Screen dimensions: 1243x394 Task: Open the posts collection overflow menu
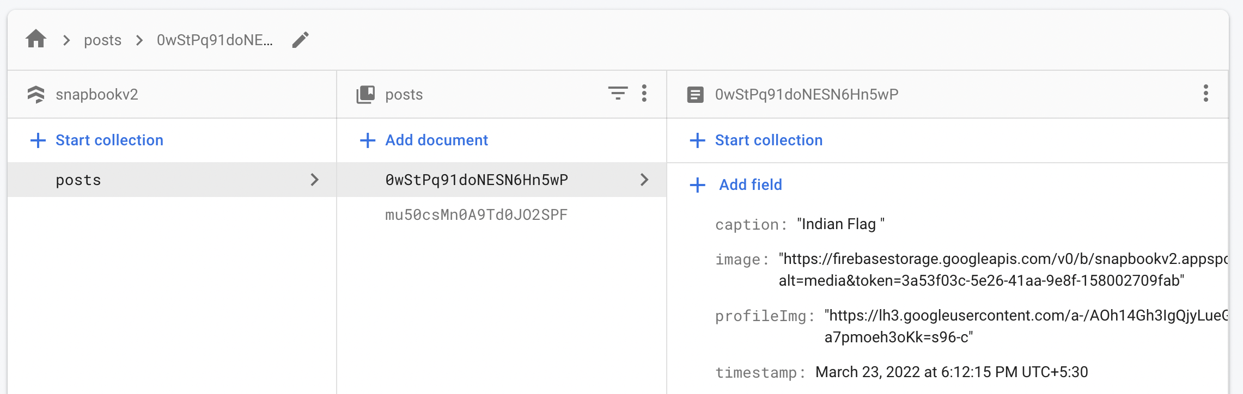(x=644, y=94)
